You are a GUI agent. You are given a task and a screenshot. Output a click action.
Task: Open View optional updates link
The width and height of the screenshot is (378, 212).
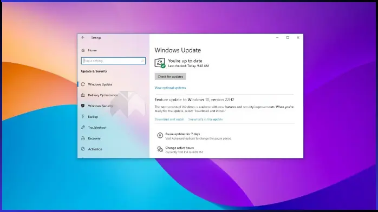click(x=170, y=88)
